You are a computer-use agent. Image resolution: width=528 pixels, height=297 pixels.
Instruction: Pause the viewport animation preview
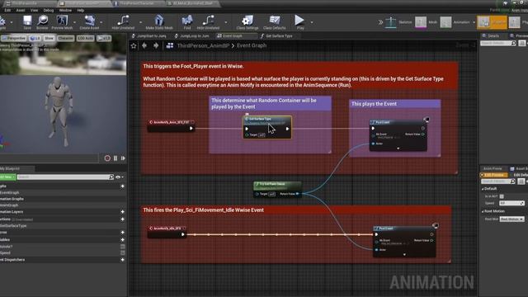pos(115,158)
